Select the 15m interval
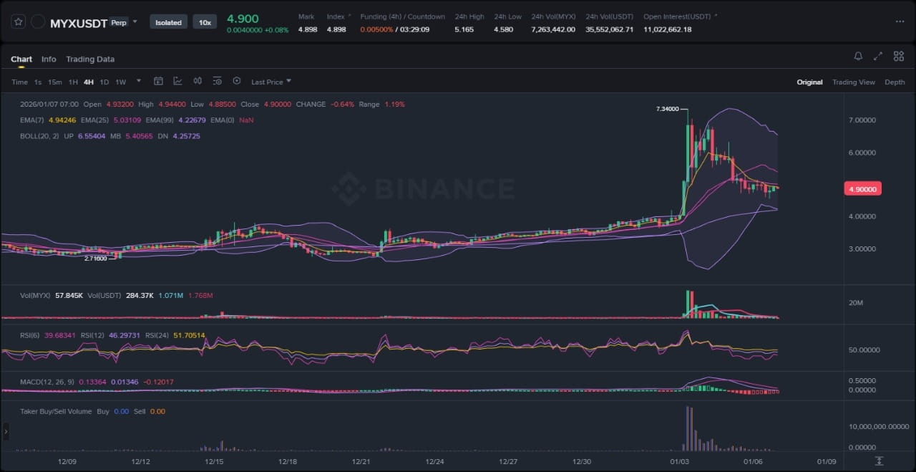Viewport: 916px width, 472px height. (x=54, y=82)
